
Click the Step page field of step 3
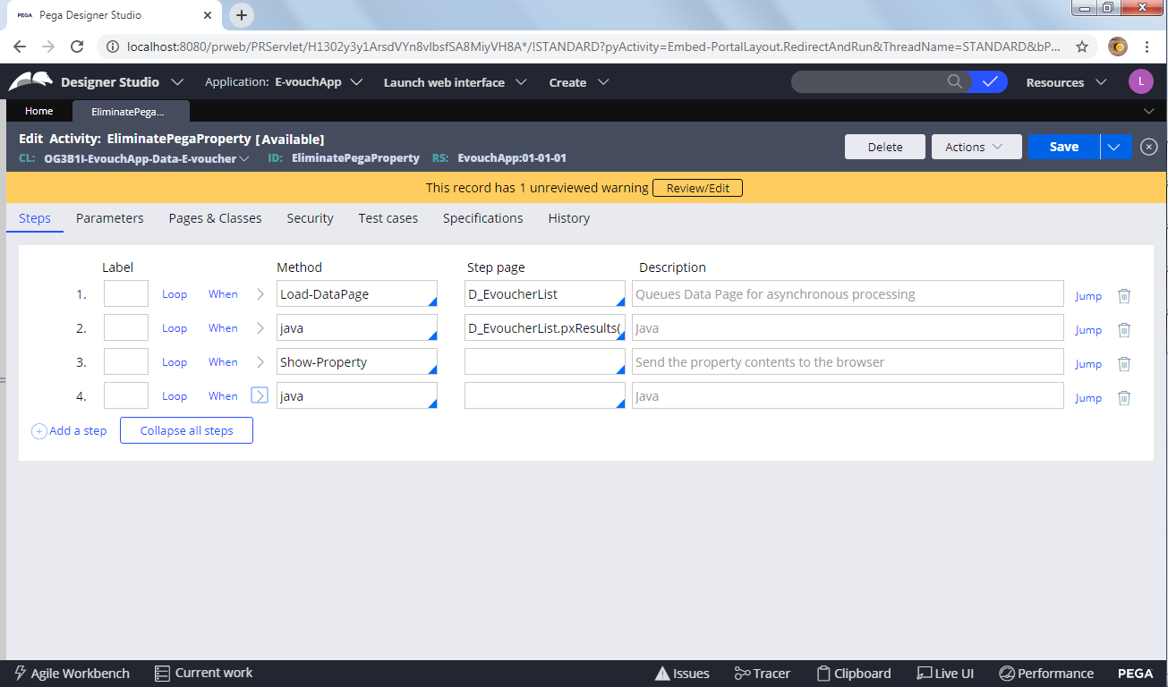[x=544, y=361]
